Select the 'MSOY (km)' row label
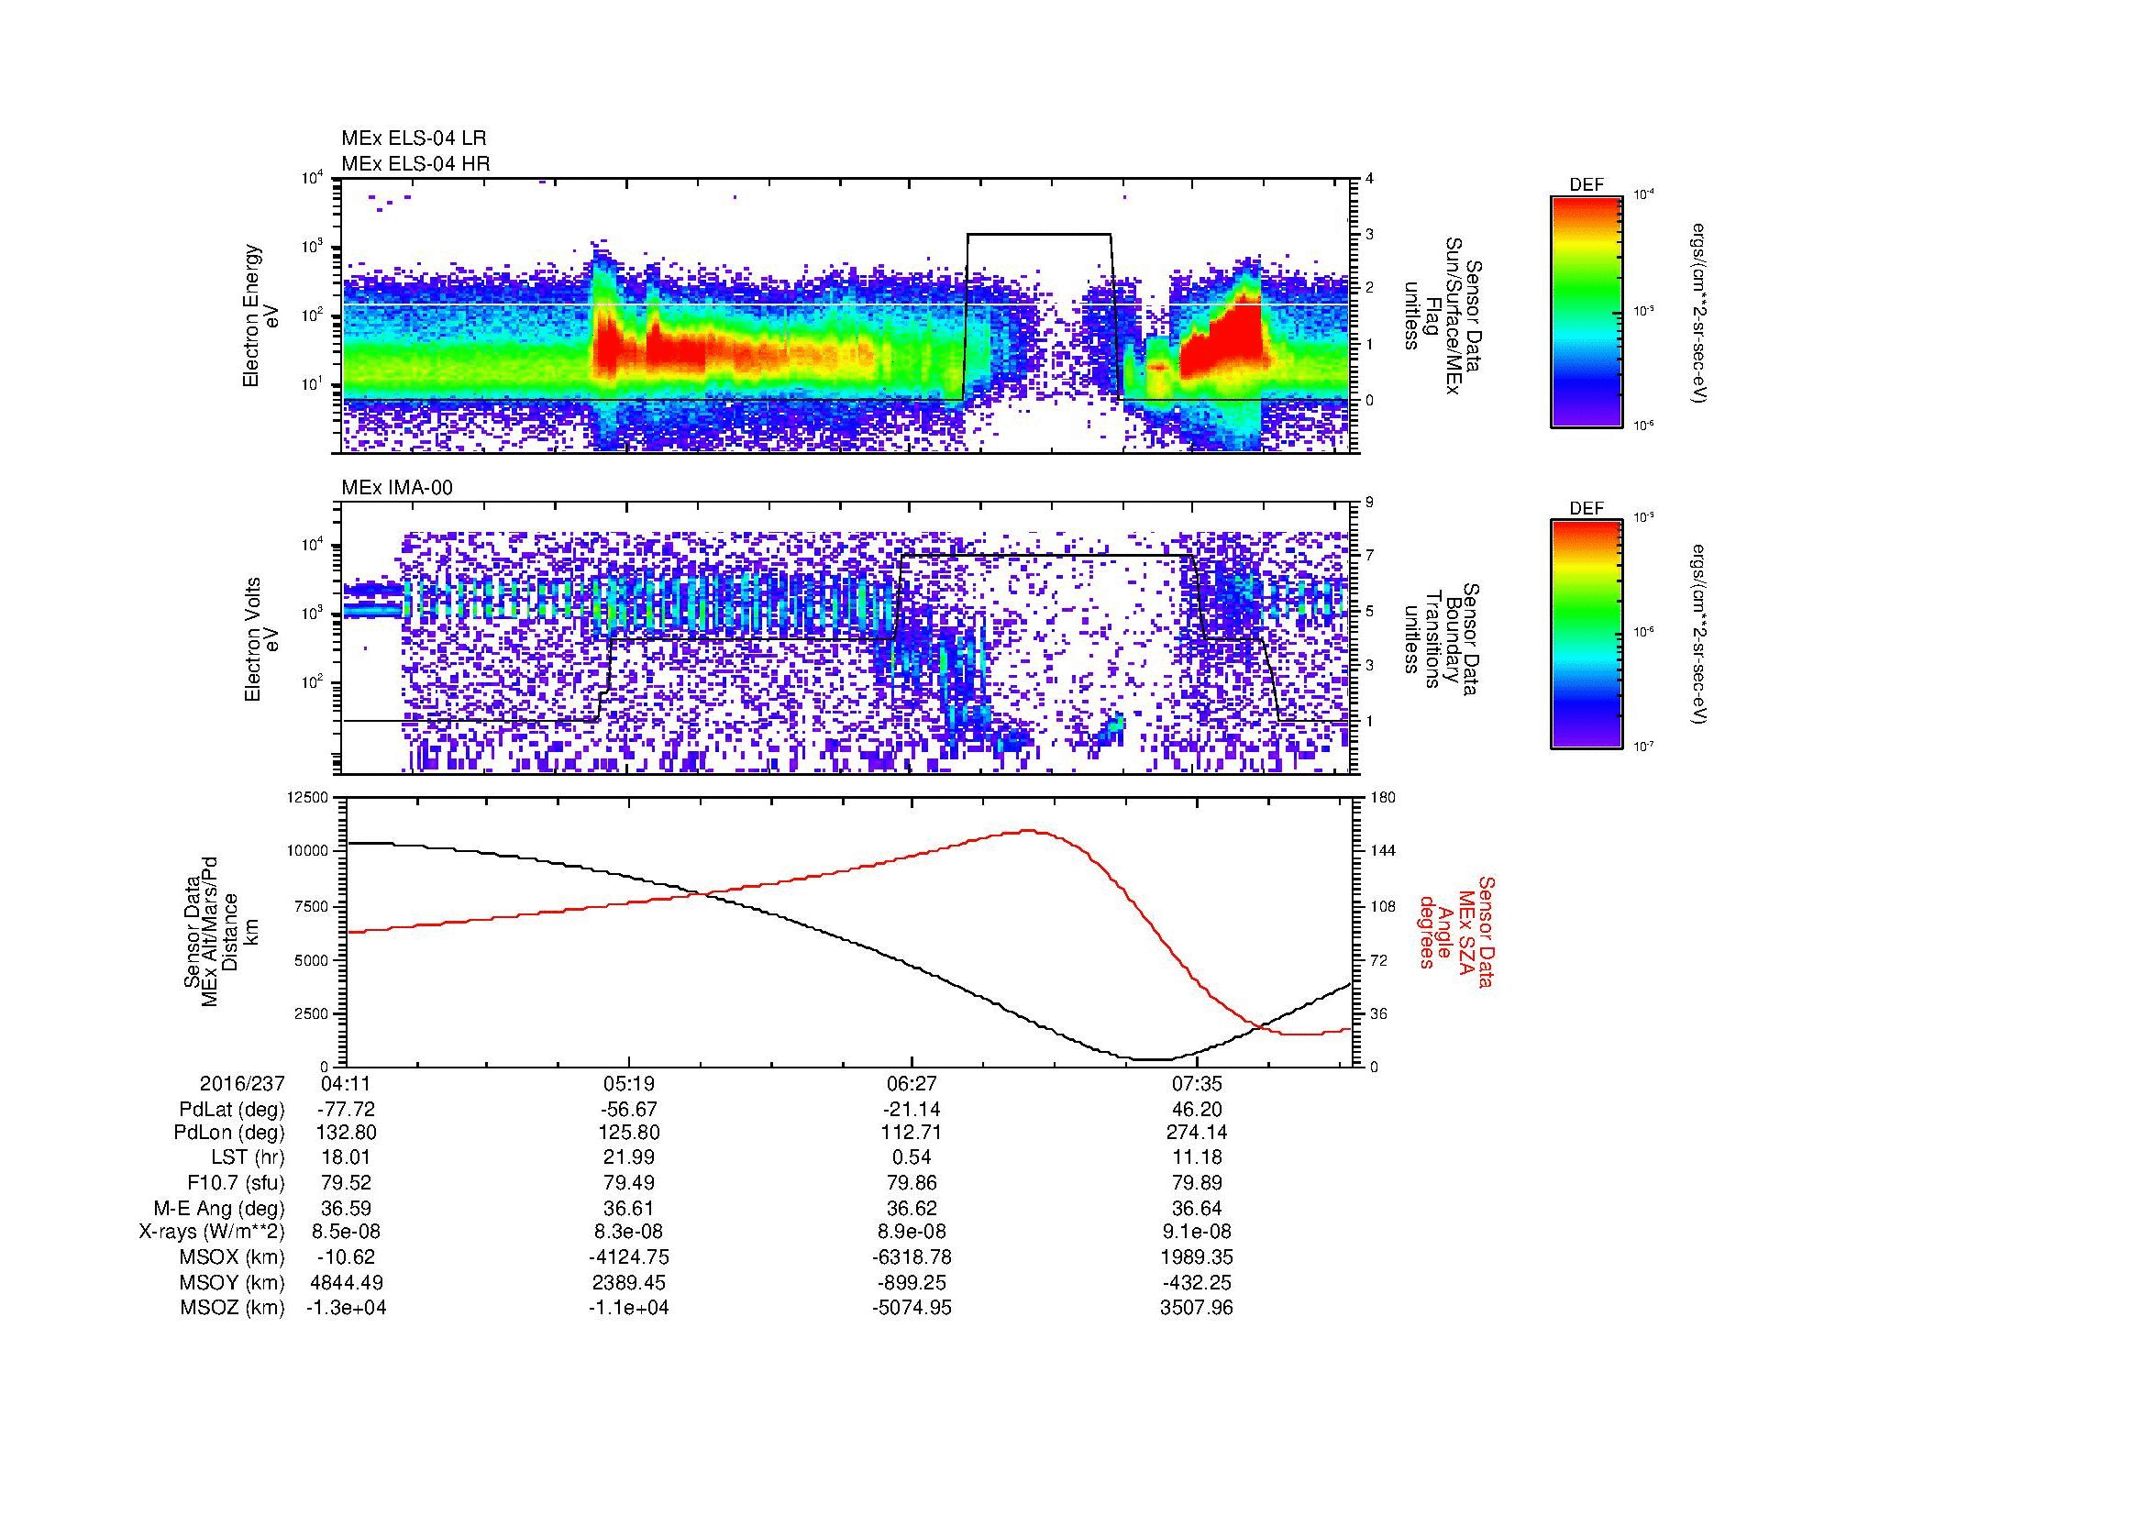Viewport: 2145px width, 1516px height. coord(233,1282)
